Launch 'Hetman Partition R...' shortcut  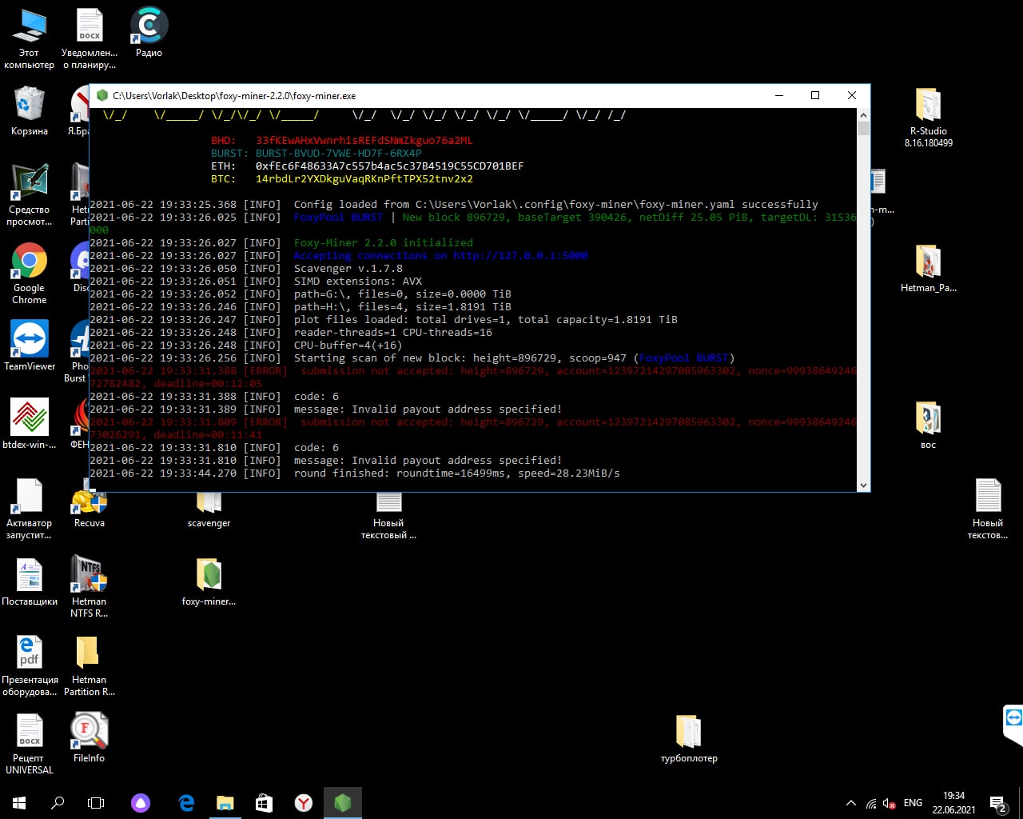pyautogui.click(x=90, y=665)
